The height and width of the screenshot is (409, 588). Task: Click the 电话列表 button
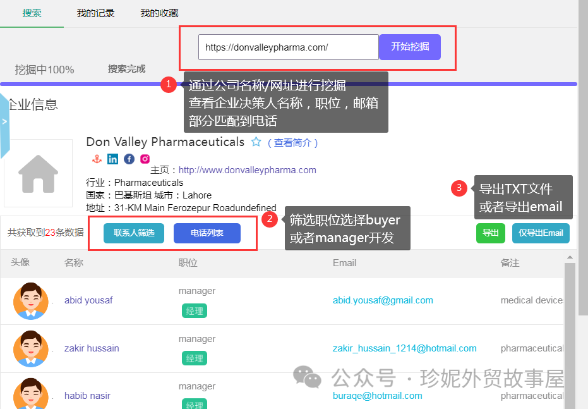207,233
